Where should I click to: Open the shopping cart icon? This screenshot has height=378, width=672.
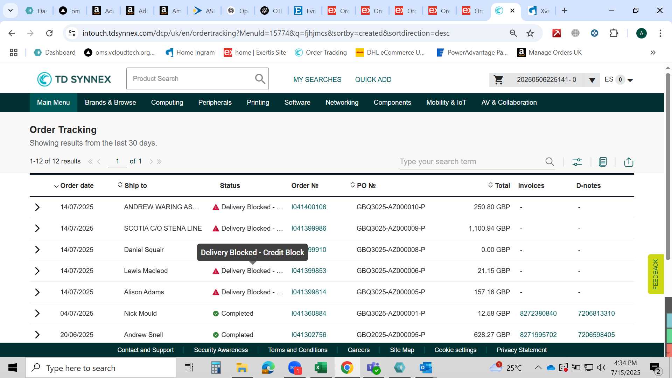(x=498, y=80)
